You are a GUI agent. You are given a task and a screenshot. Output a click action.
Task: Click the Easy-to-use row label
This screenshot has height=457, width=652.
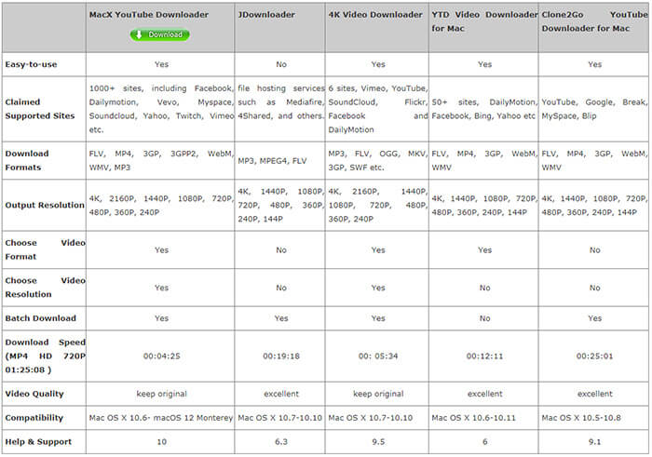point(31,64)
